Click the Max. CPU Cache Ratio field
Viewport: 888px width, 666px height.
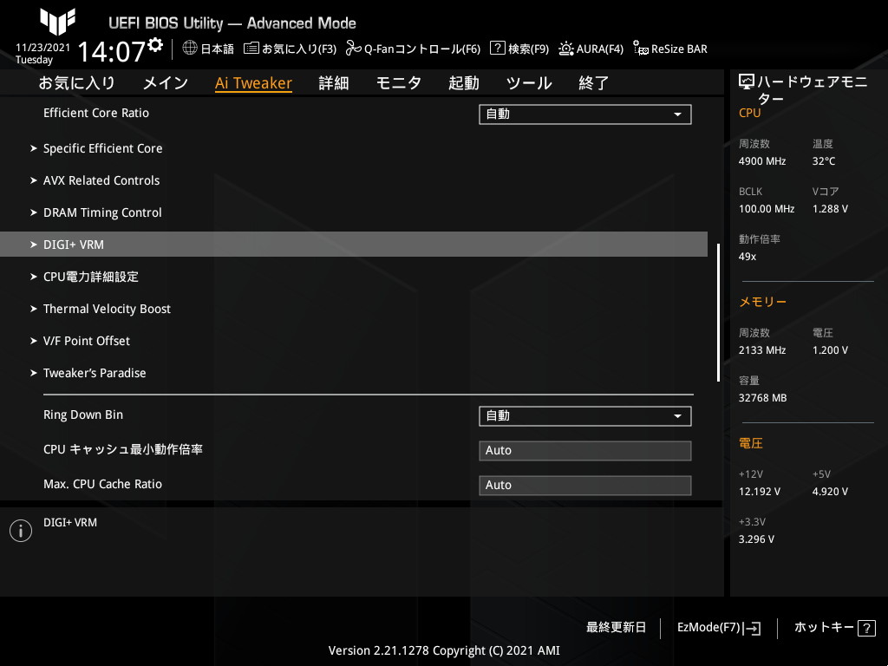585,486
